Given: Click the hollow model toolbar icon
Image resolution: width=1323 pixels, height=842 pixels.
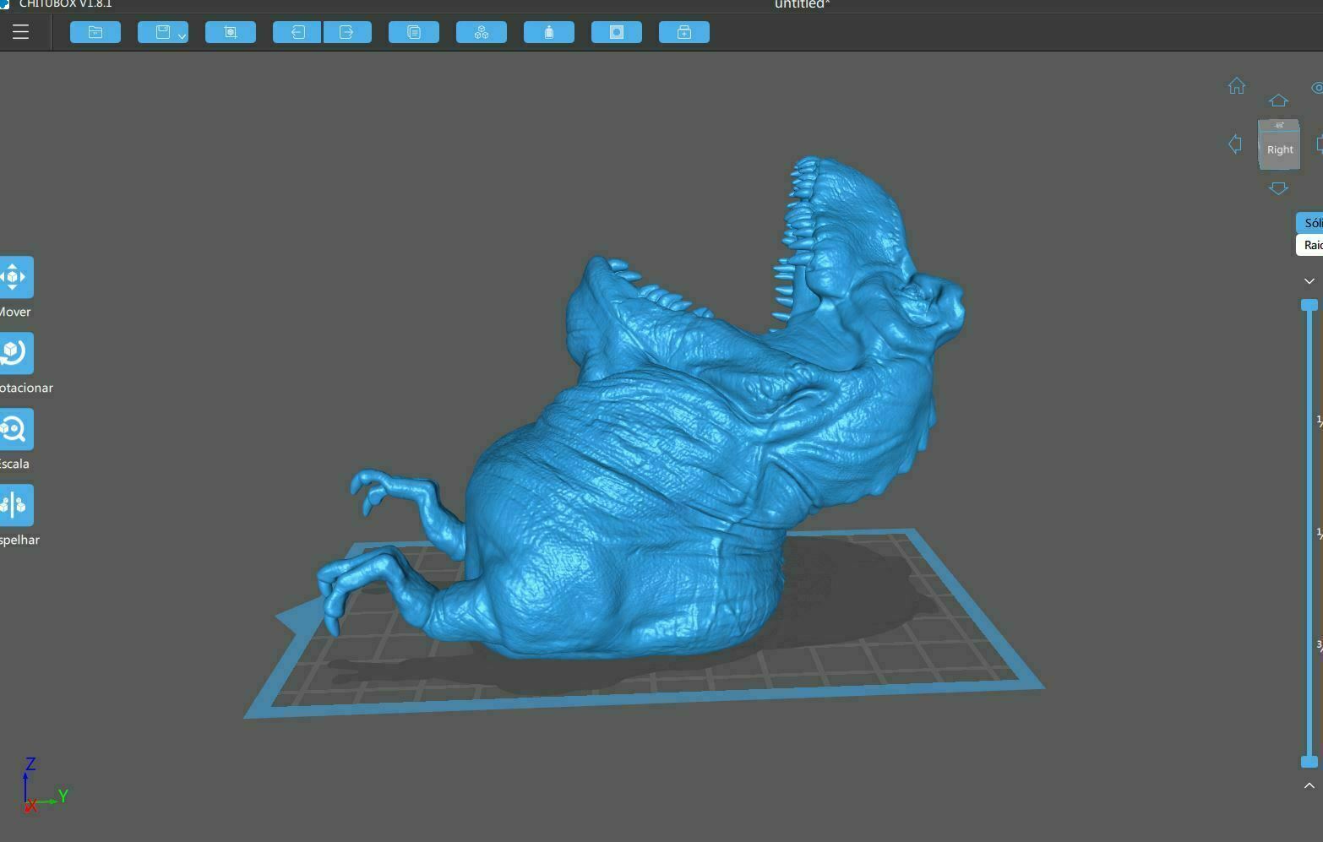Looking at the screenshot, I should 617,32.
